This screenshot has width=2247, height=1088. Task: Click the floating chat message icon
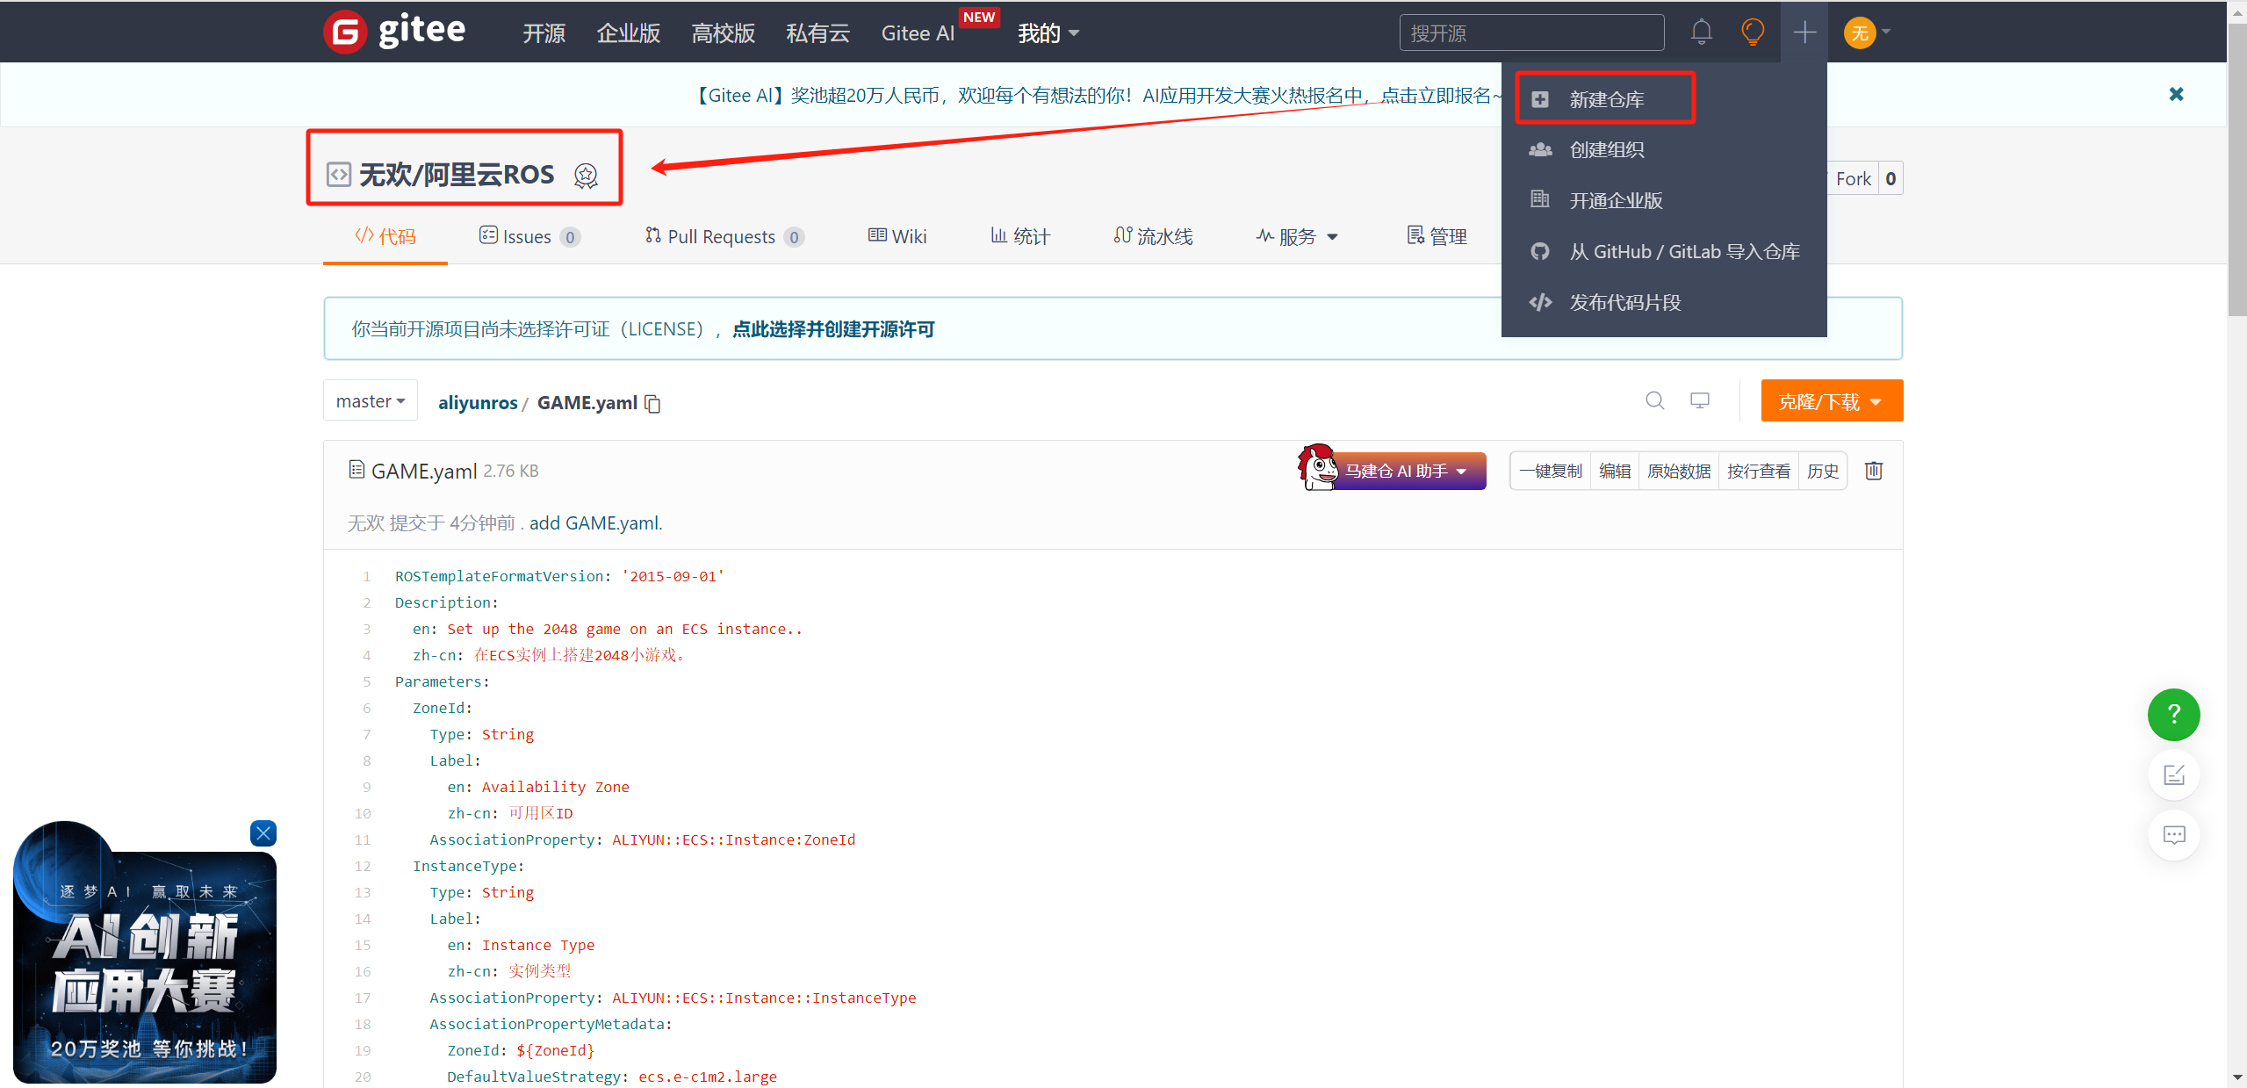point(2173,835)
